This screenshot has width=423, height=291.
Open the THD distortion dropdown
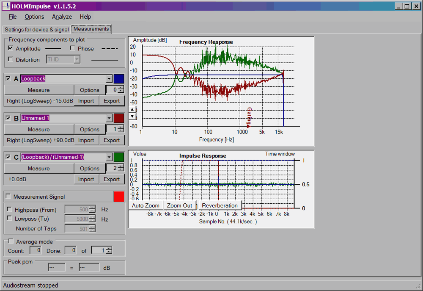pyautogui.click(x=77, y=59)
